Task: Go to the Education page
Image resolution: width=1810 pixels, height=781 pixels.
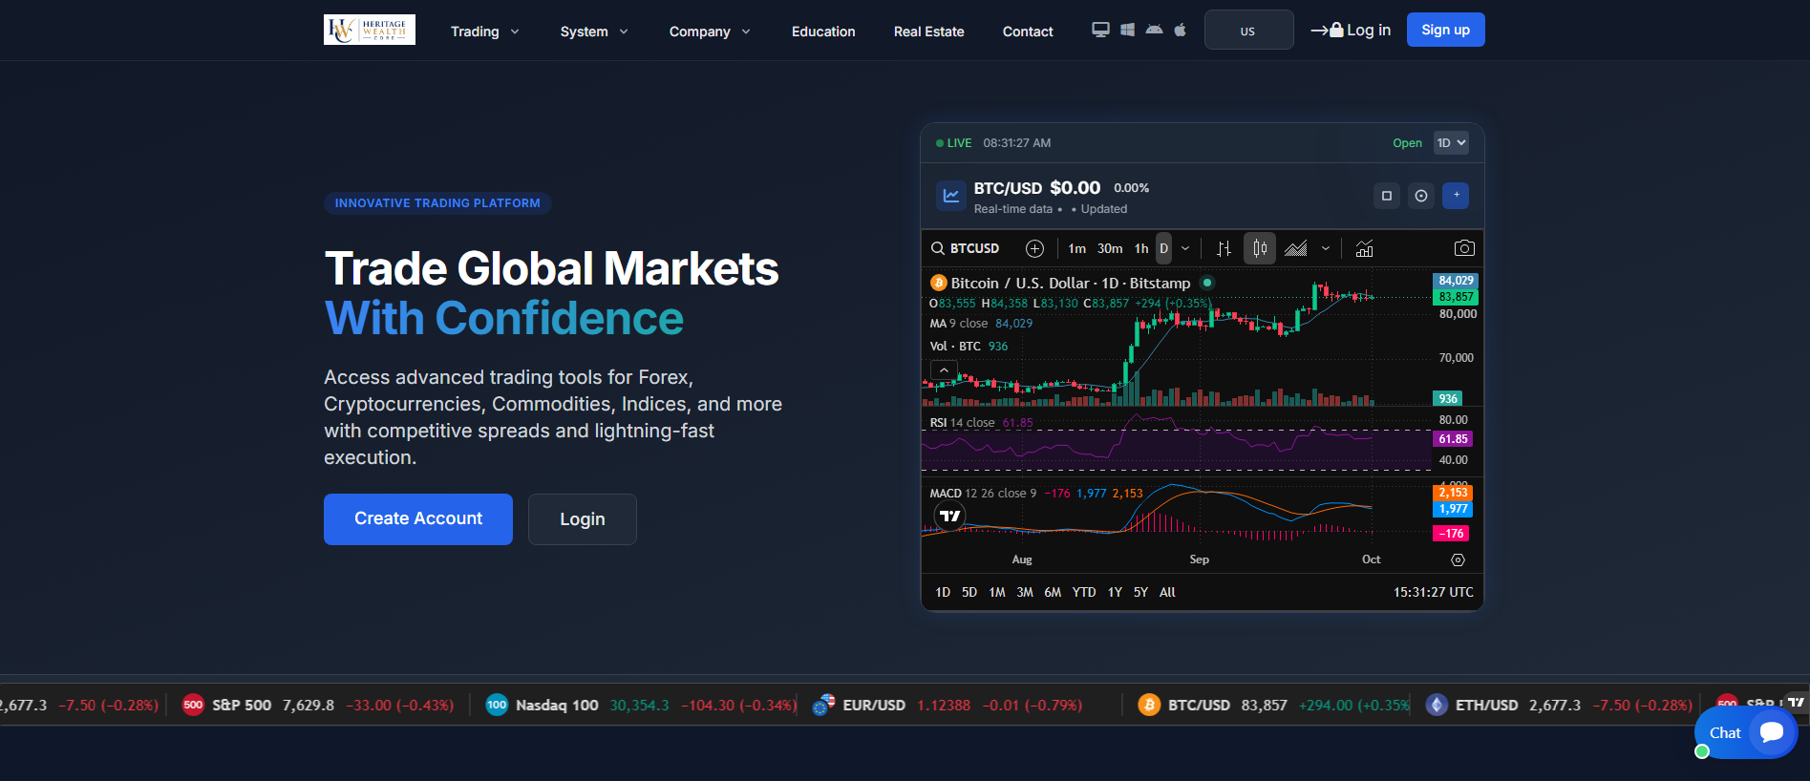Action: pos(823,32)
